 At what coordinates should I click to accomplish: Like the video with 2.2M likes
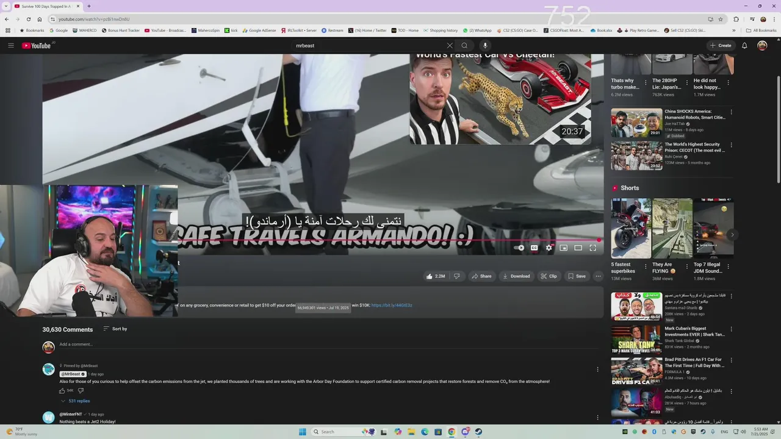[x=436, y=276]
